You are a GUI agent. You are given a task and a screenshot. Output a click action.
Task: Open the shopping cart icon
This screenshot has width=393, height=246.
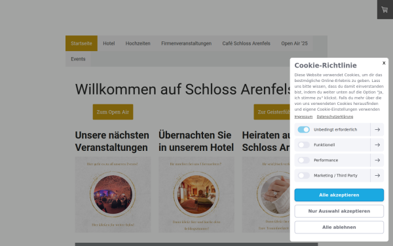click(x=384, y=10)
